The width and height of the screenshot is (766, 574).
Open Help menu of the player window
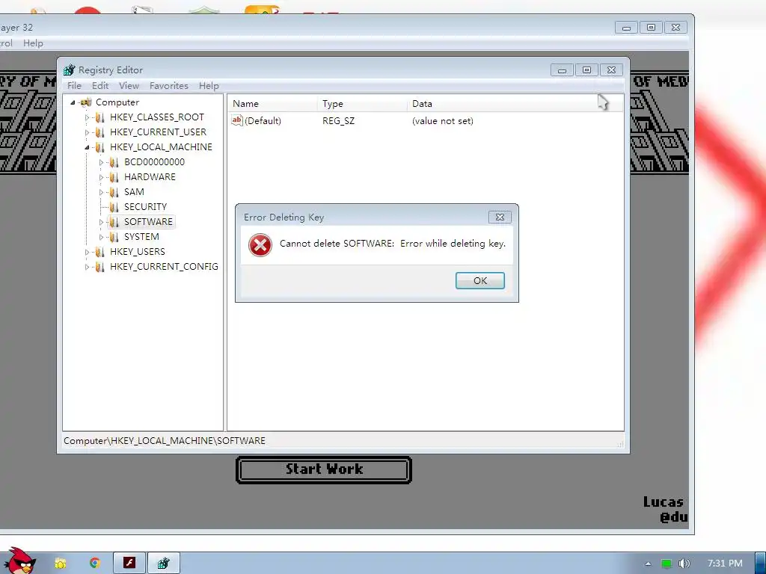click(x=33, y=43)
